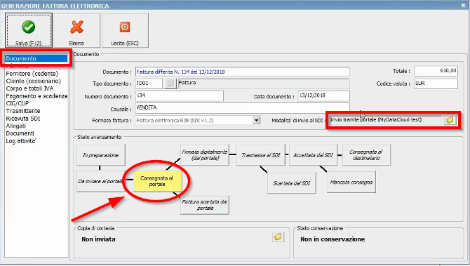Click the Mancata consegna status box
The width and height of the screenshot is (470, 266).
[351, 182]
